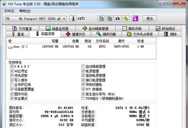
Task: Click the 卷 column header
Action: [23, 41]
